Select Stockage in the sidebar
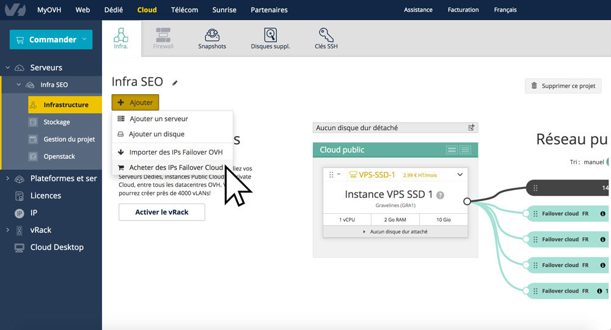611x330 pixels. pyautogui.click(x=56, y=122)
